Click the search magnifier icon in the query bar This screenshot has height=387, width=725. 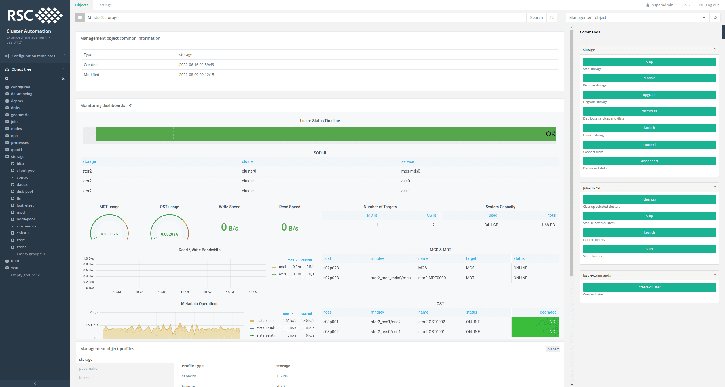(90, 17)
